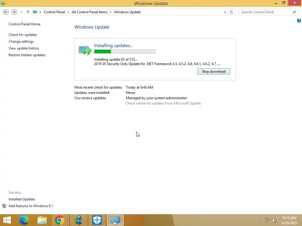Open All Control Panel Items breadcrumb
The width and height of the screenshot is (302, 226).
pos(89,12)
